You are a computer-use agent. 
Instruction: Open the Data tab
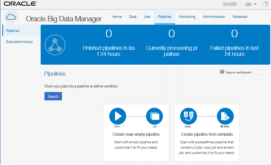[133, 17]
